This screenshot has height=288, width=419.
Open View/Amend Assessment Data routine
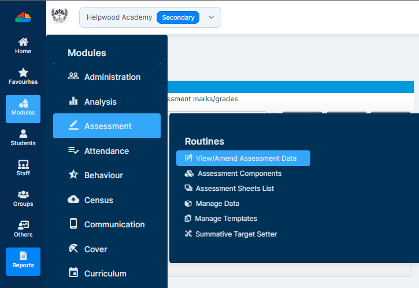(x=243, y=158)
